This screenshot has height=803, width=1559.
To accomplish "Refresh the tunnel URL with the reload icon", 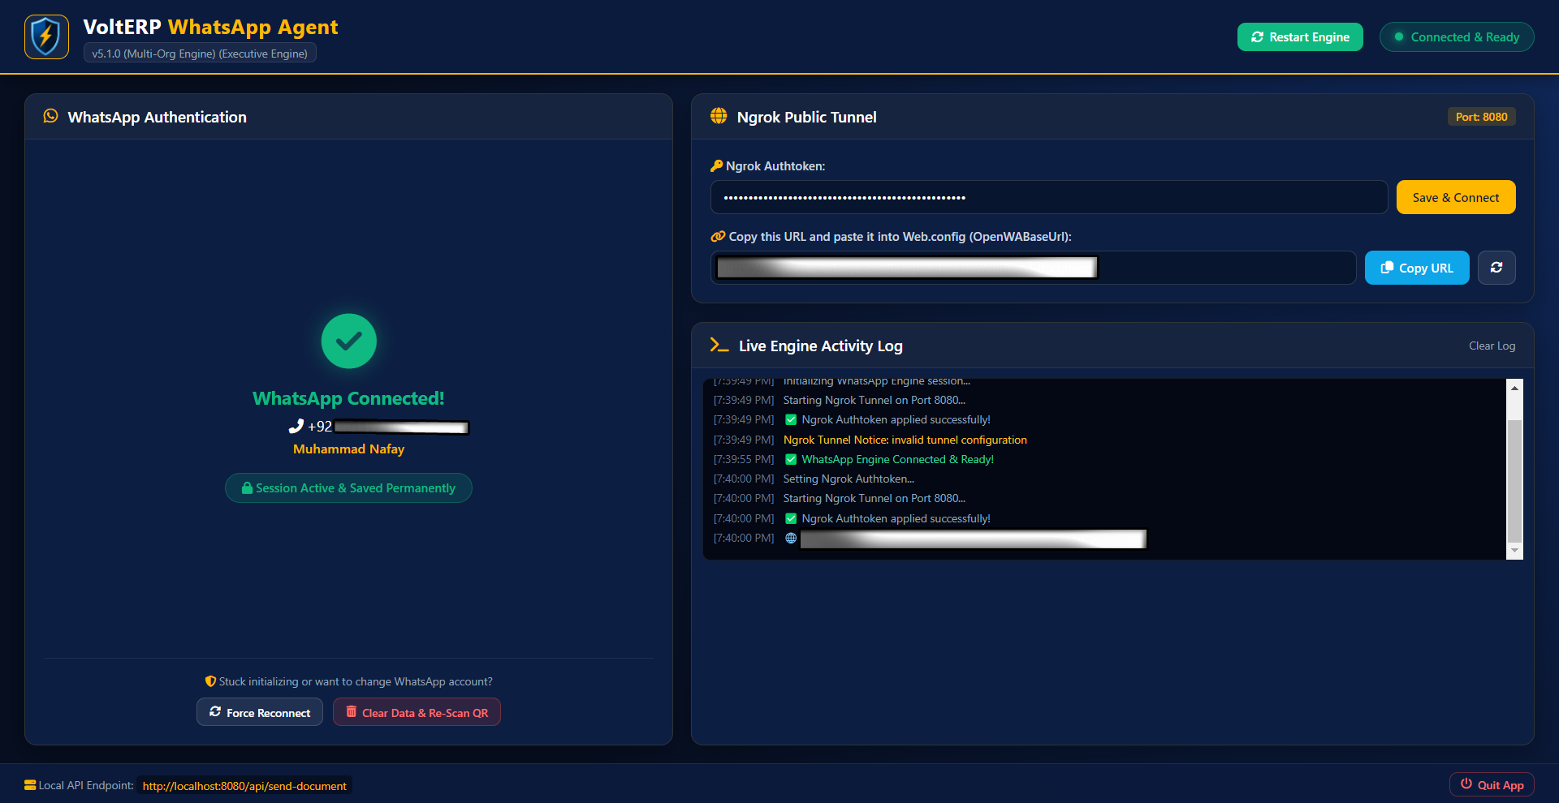I will coord(1496,268).
